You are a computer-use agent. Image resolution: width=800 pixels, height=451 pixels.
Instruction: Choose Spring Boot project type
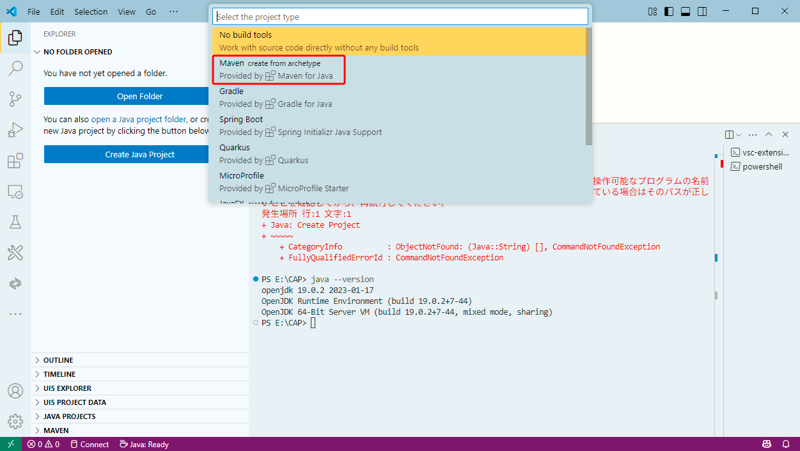399,126
